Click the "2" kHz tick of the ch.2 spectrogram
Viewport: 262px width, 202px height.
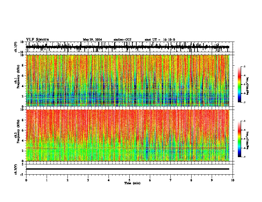click(23, 151)
